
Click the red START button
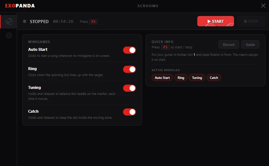pos(215,21)
